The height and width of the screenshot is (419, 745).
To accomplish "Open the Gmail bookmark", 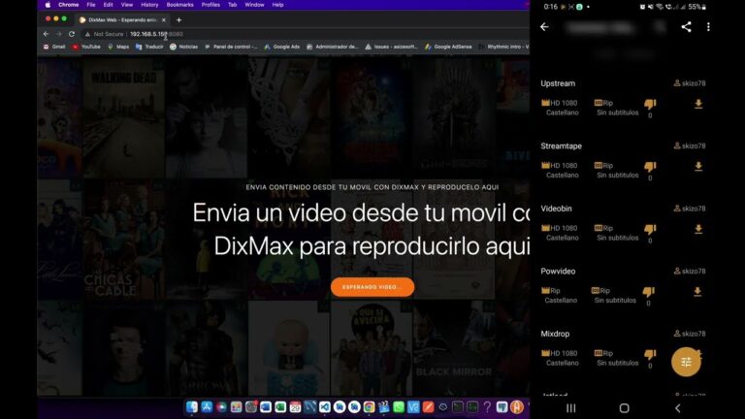I will coord(54,47).
